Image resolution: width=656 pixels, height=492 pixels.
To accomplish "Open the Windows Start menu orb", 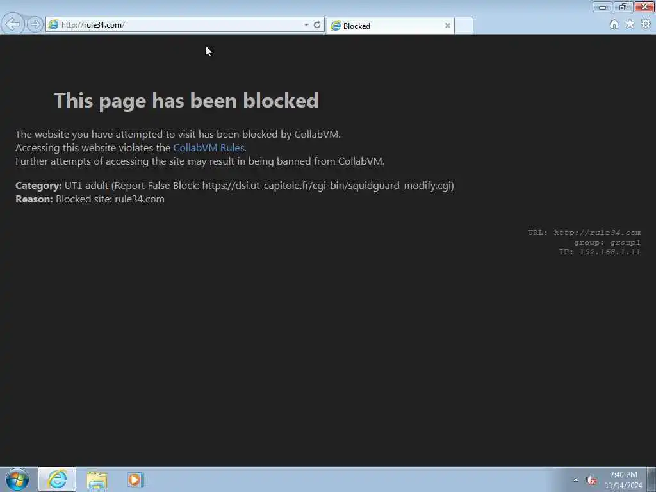I will pos(17,479).
